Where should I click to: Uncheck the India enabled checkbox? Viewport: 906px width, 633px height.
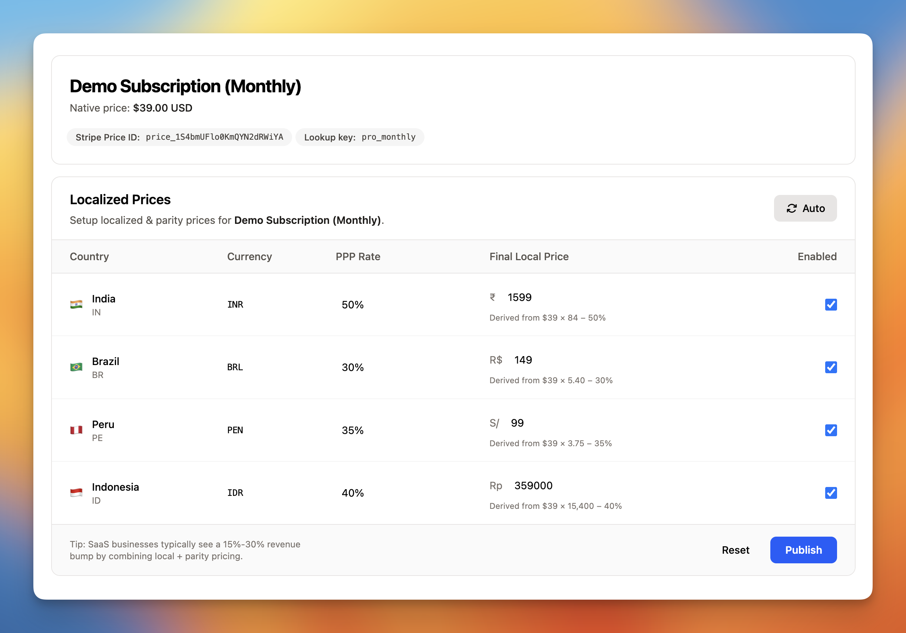click(831, 305)
